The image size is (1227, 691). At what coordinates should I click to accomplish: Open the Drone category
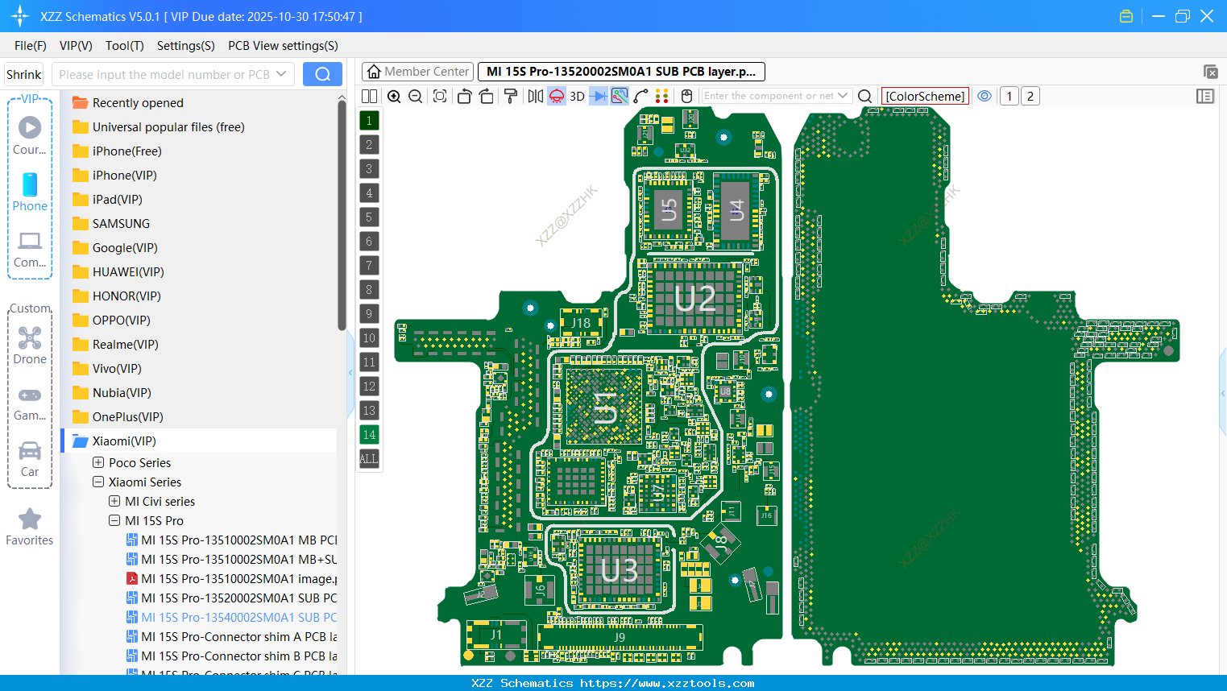[x=30, y=345]
